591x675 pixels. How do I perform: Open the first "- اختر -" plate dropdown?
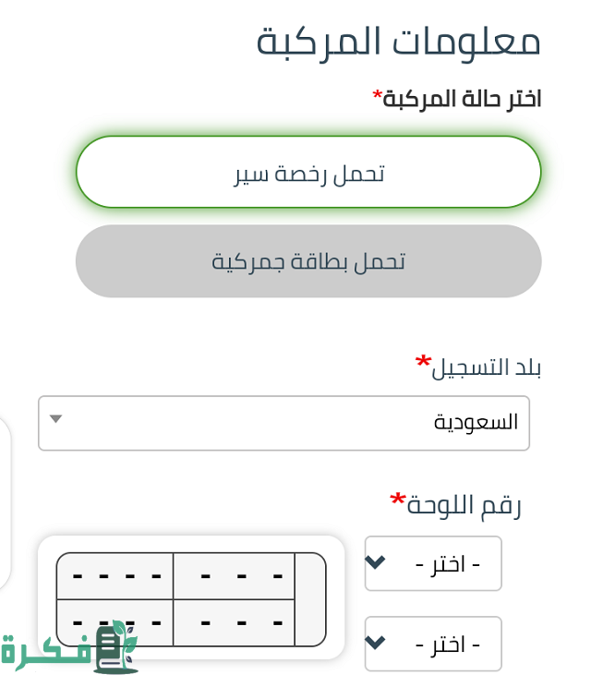433,563
